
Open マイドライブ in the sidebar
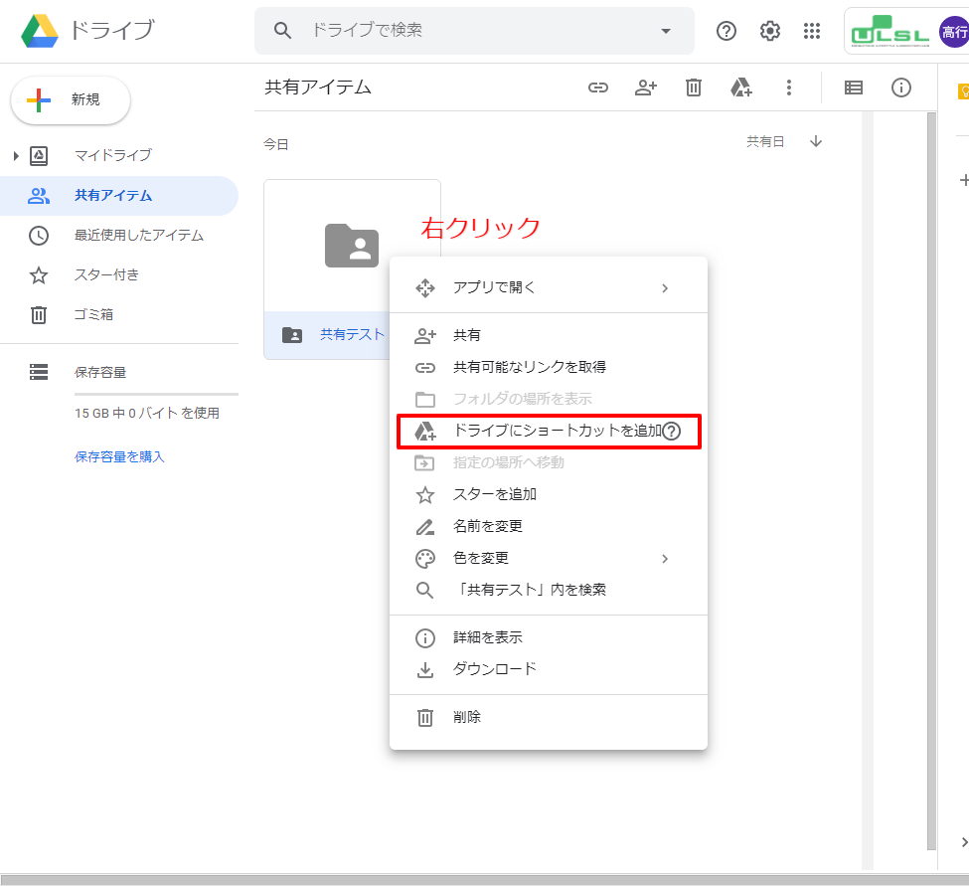(113, 155)
